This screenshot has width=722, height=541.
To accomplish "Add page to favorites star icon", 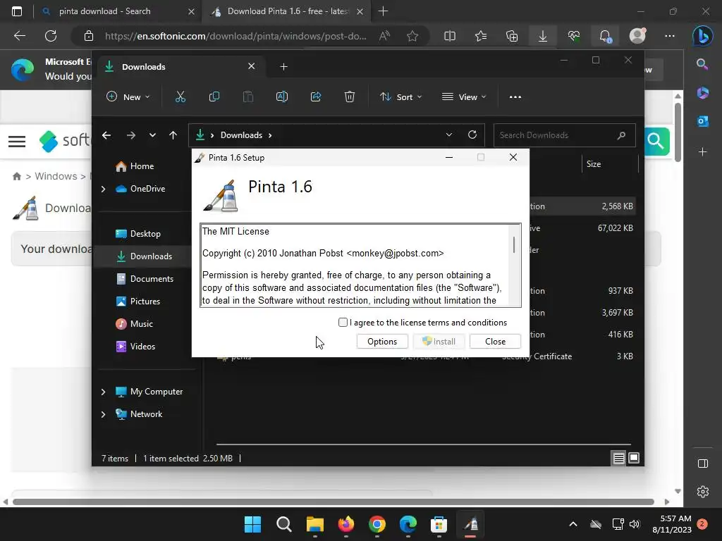I will tap(412, 36).
